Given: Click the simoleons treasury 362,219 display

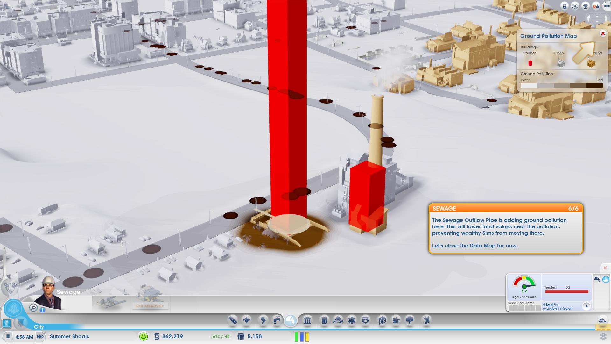Looking at the screenshot, I should pos(169,336).
